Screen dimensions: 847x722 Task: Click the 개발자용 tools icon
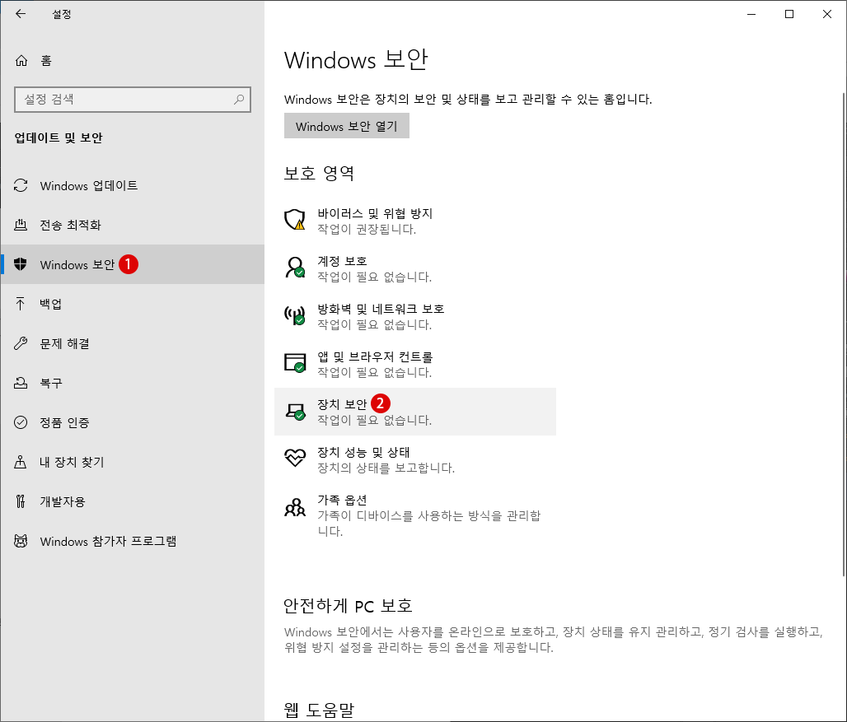[x=21, y=501]
